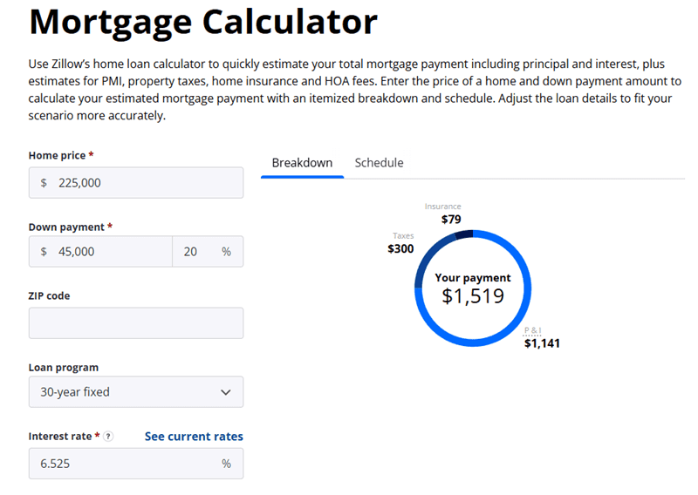The height and width of the screenshot is (495, 698).
Task: Click the underlined P&I chart label
Action: click(532, 330)
